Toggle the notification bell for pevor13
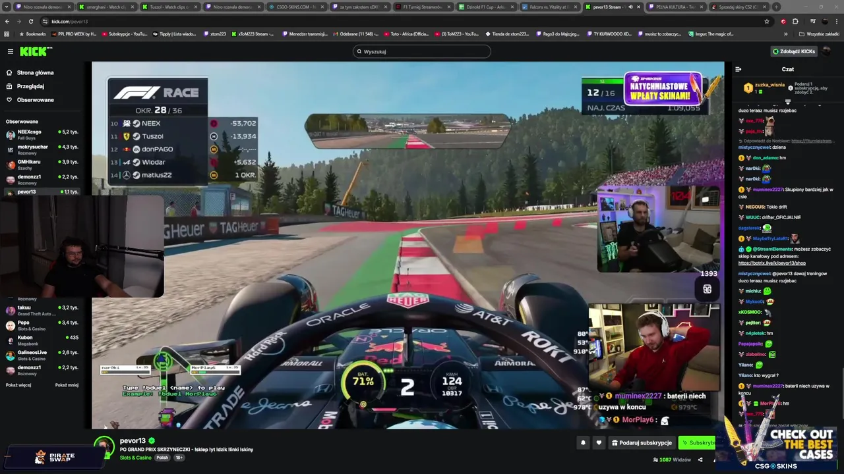The height and width of the screenshot is (474, 844). click(x=583, y=443)
